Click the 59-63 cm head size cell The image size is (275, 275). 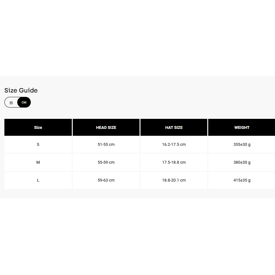point(106,180)
